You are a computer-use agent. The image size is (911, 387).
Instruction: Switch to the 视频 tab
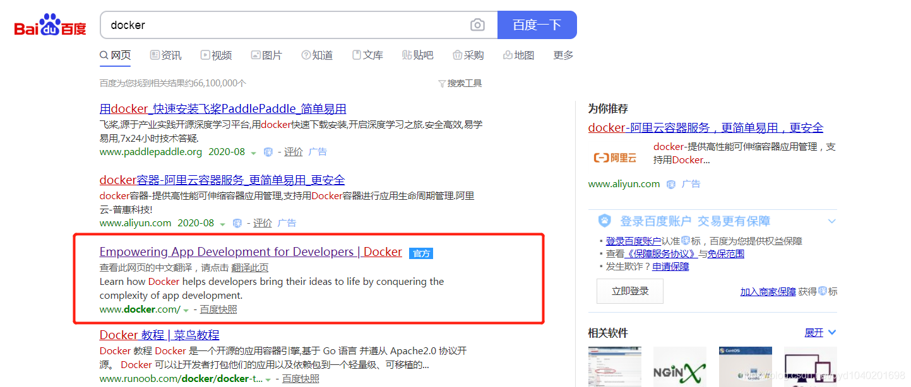[x=216, y=55]
